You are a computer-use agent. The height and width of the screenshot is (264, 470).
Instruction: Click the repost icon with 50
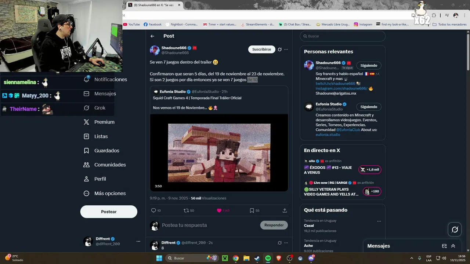tap(186, 210)
